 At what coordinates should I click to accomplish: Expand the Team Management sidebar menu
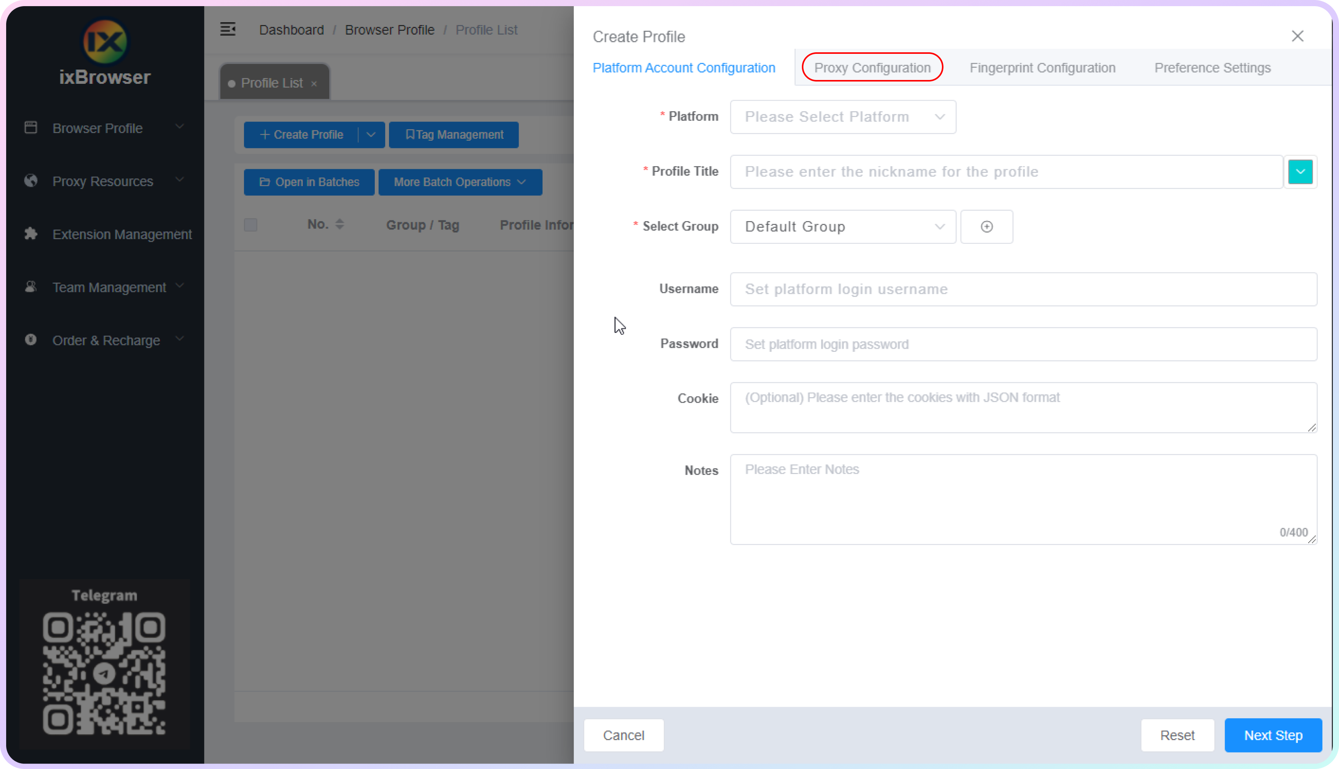[x=109, y=287]
